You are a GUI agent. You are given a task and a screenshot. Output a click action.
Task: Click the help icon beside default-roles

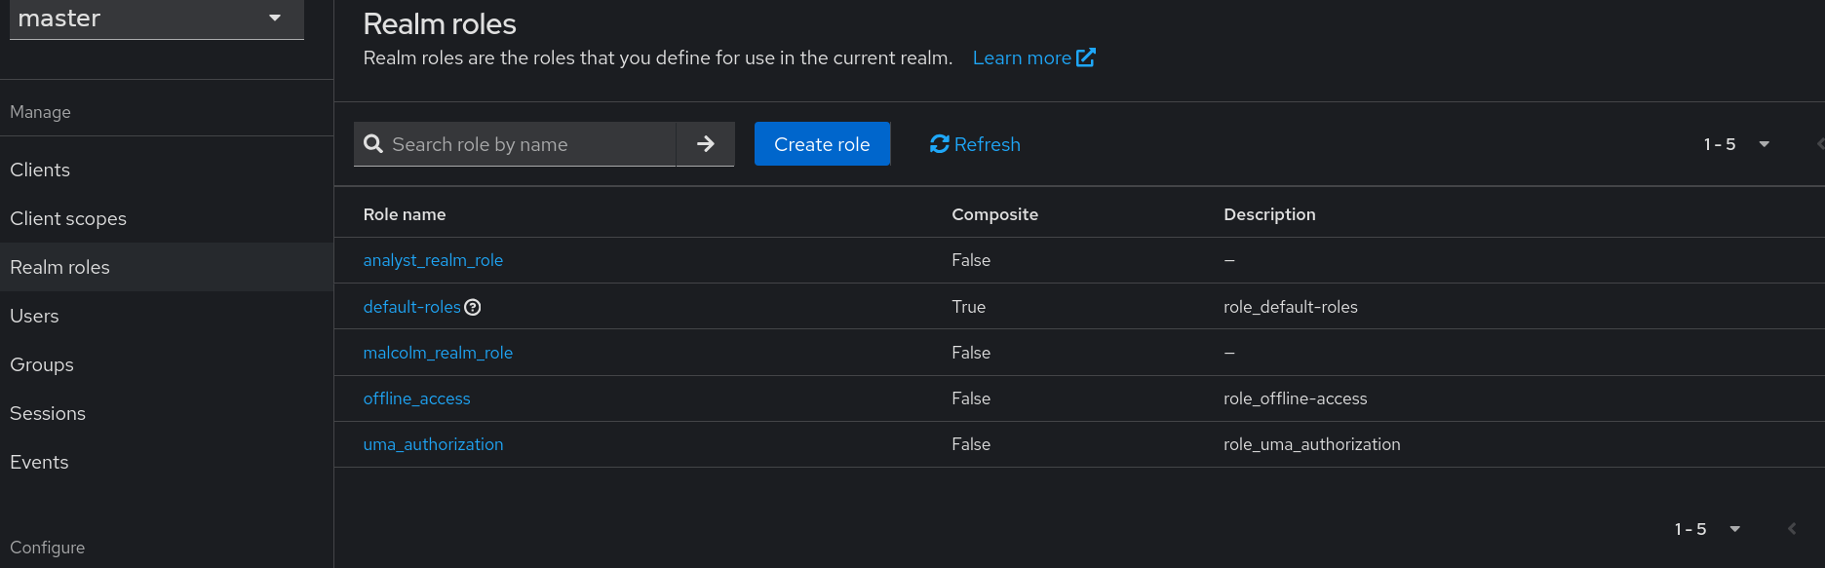[473, 307]
